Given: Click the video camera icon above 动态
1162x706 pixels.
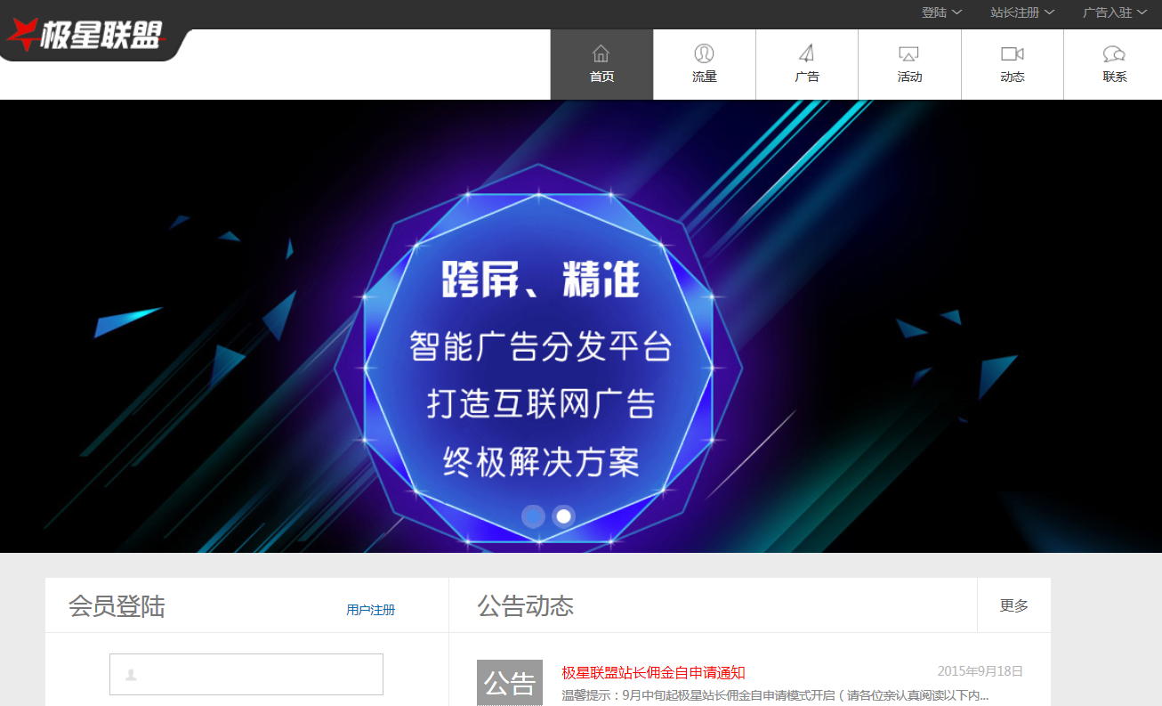Looking at the screenshot, I should click(x=1012, y=53).
